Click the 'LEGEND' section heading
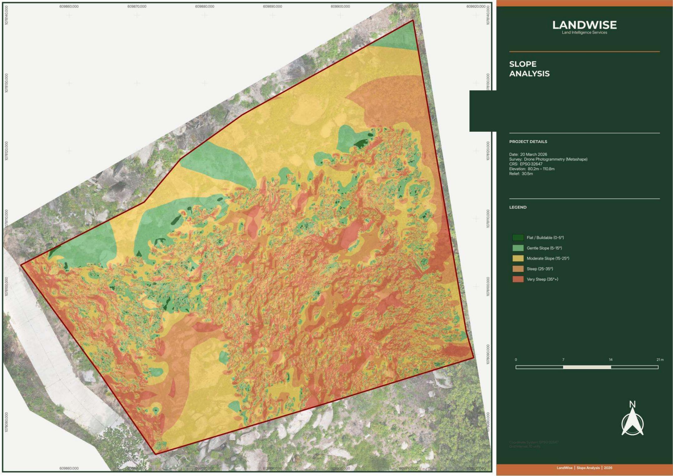Screen dimensions: 673x476 [518, 207]
